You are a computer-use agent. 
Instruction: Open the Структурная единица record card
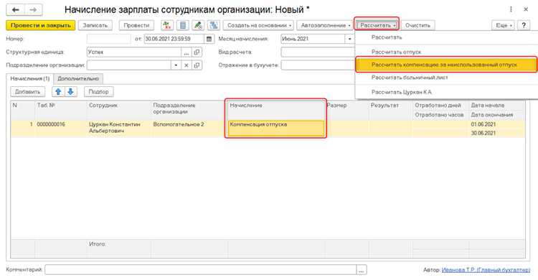pos(197,52)
